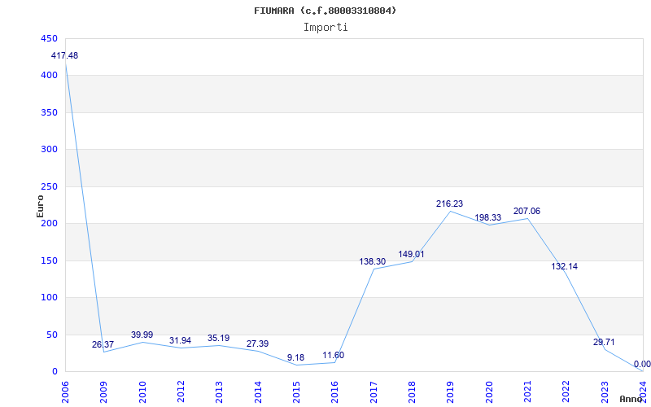
Task: Select the 138.30 data label
Action: pos(373,261)
